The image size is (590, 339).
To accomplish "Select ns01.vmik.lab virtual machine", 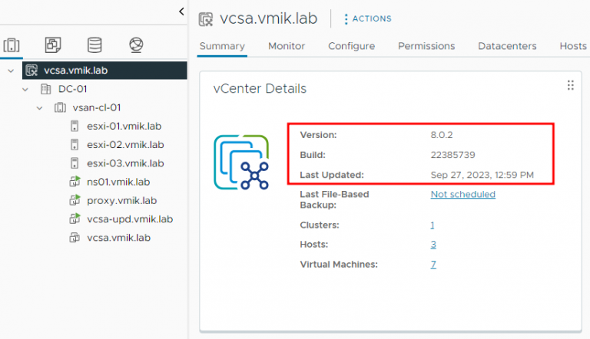I will pos(118,182).
